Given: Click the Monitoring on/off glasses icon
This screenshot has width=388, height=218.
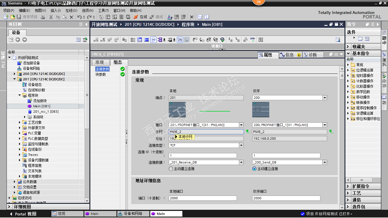Looking at the screenshot, I should 252,40.
